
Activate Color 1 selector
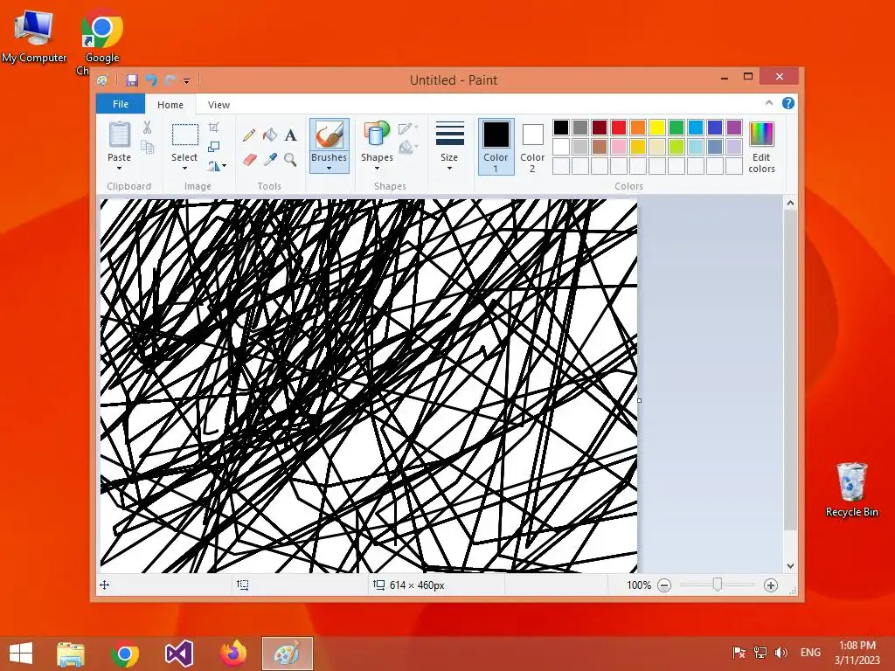tap(496, 147)
